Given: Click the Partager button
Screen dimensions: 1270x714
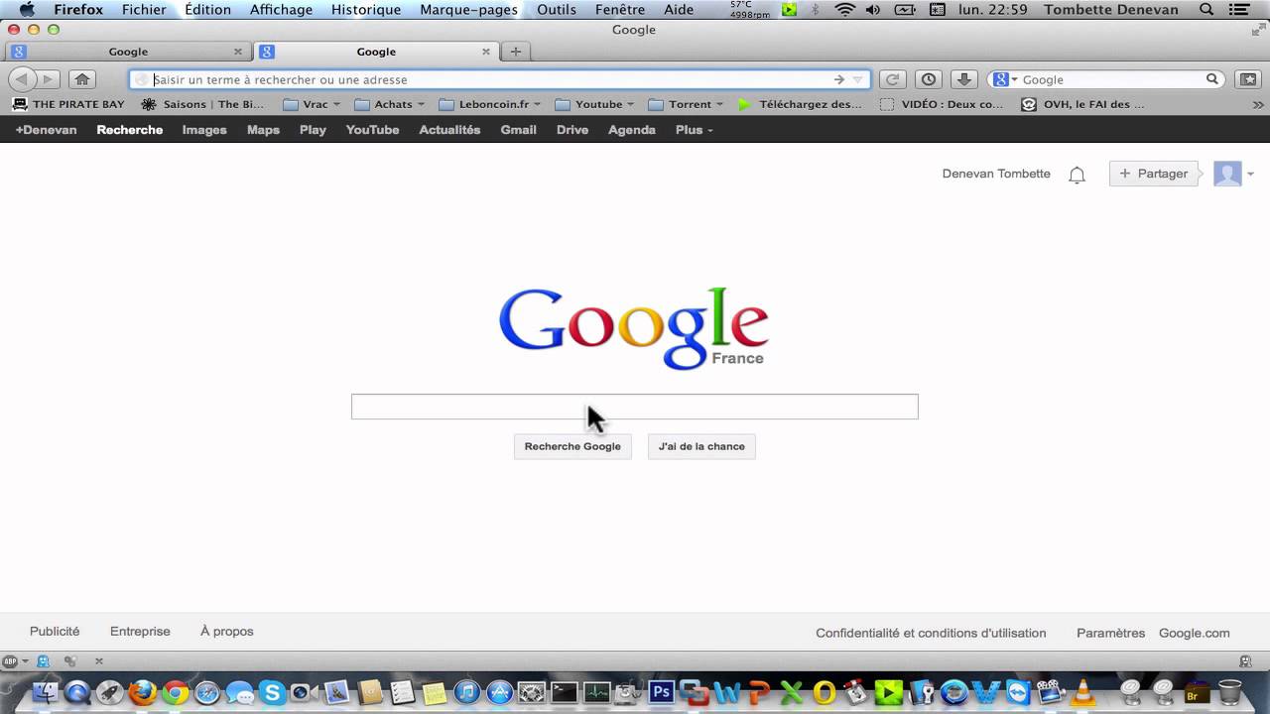Looking at the screenshot, I should [x=1153, y=174].
